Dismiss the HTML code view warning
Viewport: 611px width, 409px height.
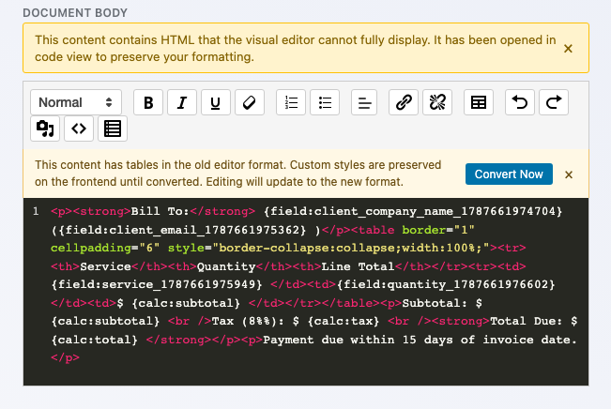pyautogui.click(x=568, y=48)
